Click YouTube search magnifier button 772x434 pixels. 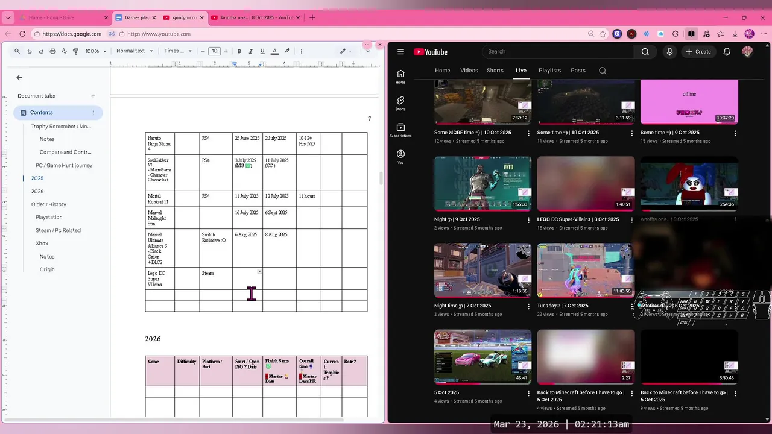[x=645, y=52]
